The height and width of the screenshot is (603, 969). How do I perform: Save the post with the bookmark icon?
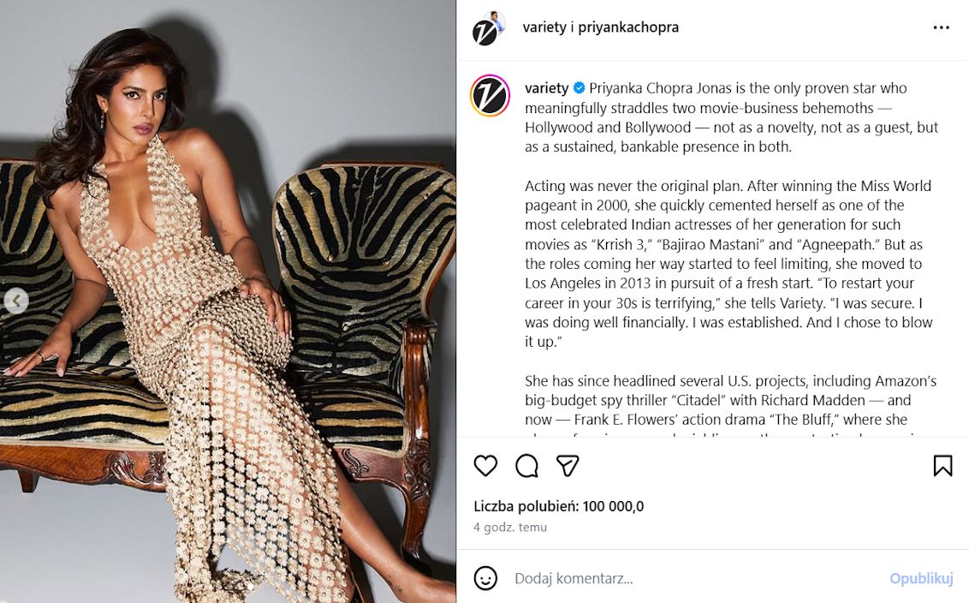942,466
